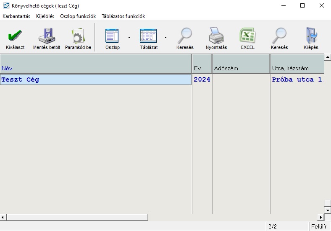Click the horizontal scrollbar right arrow
This screenshot has height=231, width=331.
click(320, 217)
